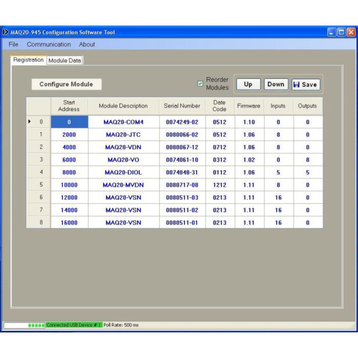Click inputs value 5 in MAQ20-DIOL row
Image resolution: width=358 pixels, height=358 pixels.
pos(279,172)
